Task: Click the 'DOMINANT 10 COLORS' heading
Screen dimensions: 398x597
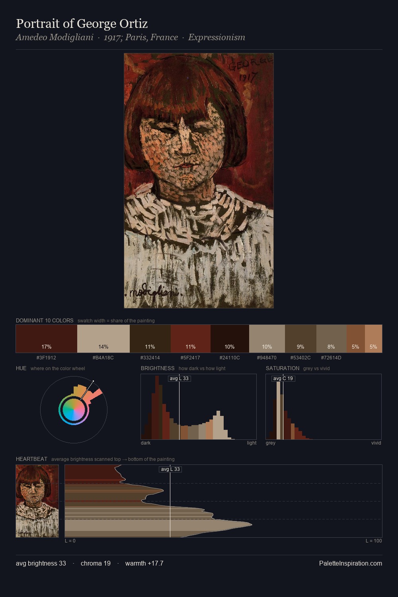Action: pos(45,320)
